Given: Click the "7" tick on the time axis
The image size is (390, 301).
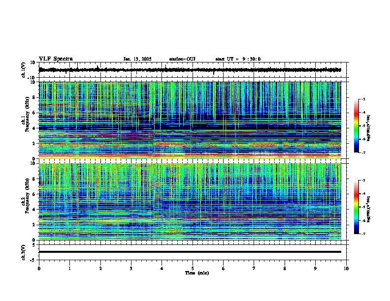Looking at the screenshot, I should click(x=254, y=269).
